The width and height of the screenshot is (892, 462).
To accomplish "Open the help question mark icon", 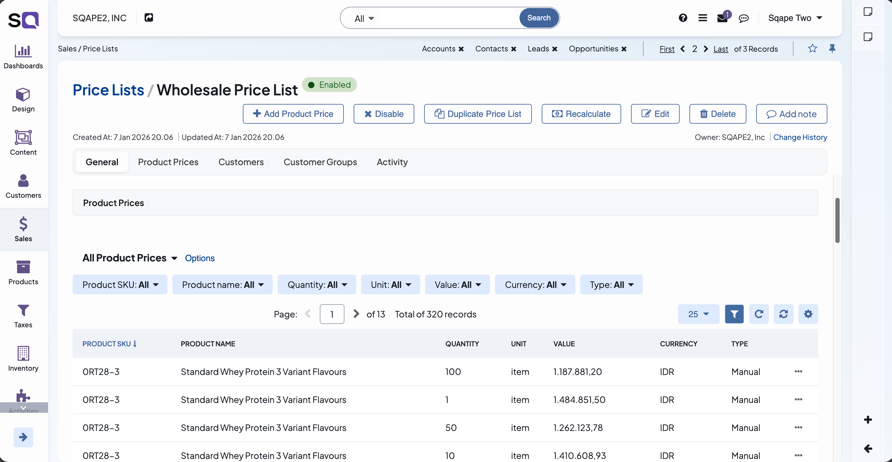I will (x=682, y=18).
